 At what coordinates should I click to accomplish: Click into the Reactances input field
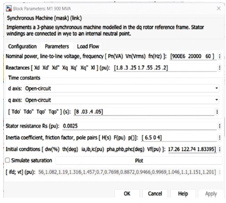[165, 68]
